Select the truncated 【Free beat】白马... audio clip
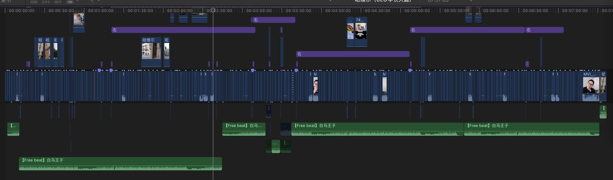This screenshot has height=180, width=613. click(244, 129)
